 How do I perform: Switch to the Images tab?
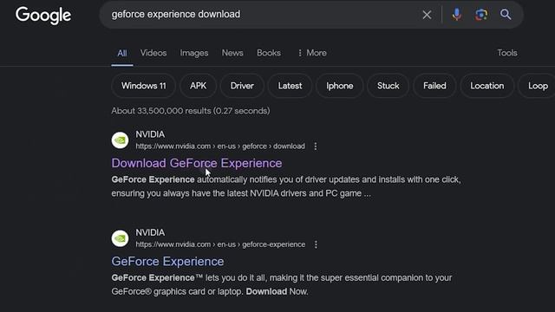pyautogui.click(x=194, y=53)
